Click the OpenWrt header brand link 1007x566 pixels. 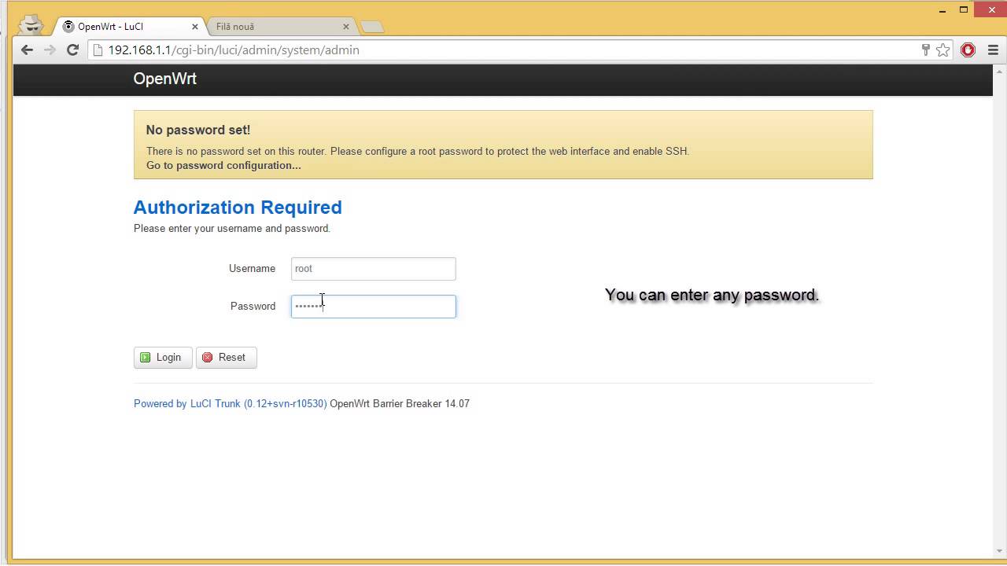164,79
